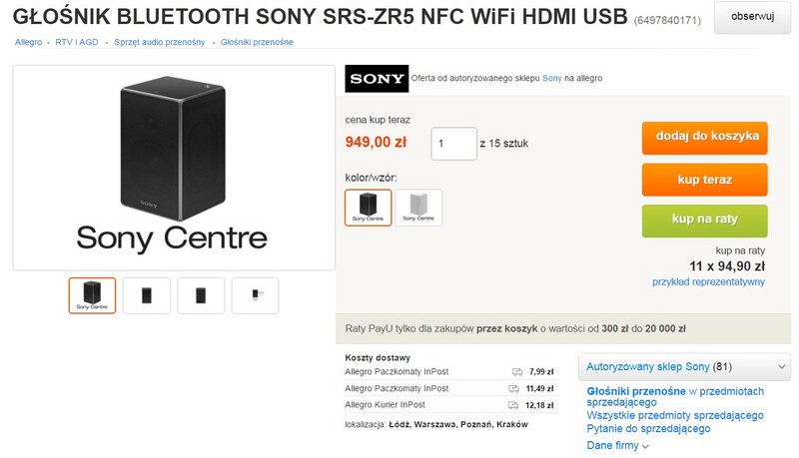Open second speaker thumbnail image
799x458 pixels.
pyautogui.click(x=147, y=295)
